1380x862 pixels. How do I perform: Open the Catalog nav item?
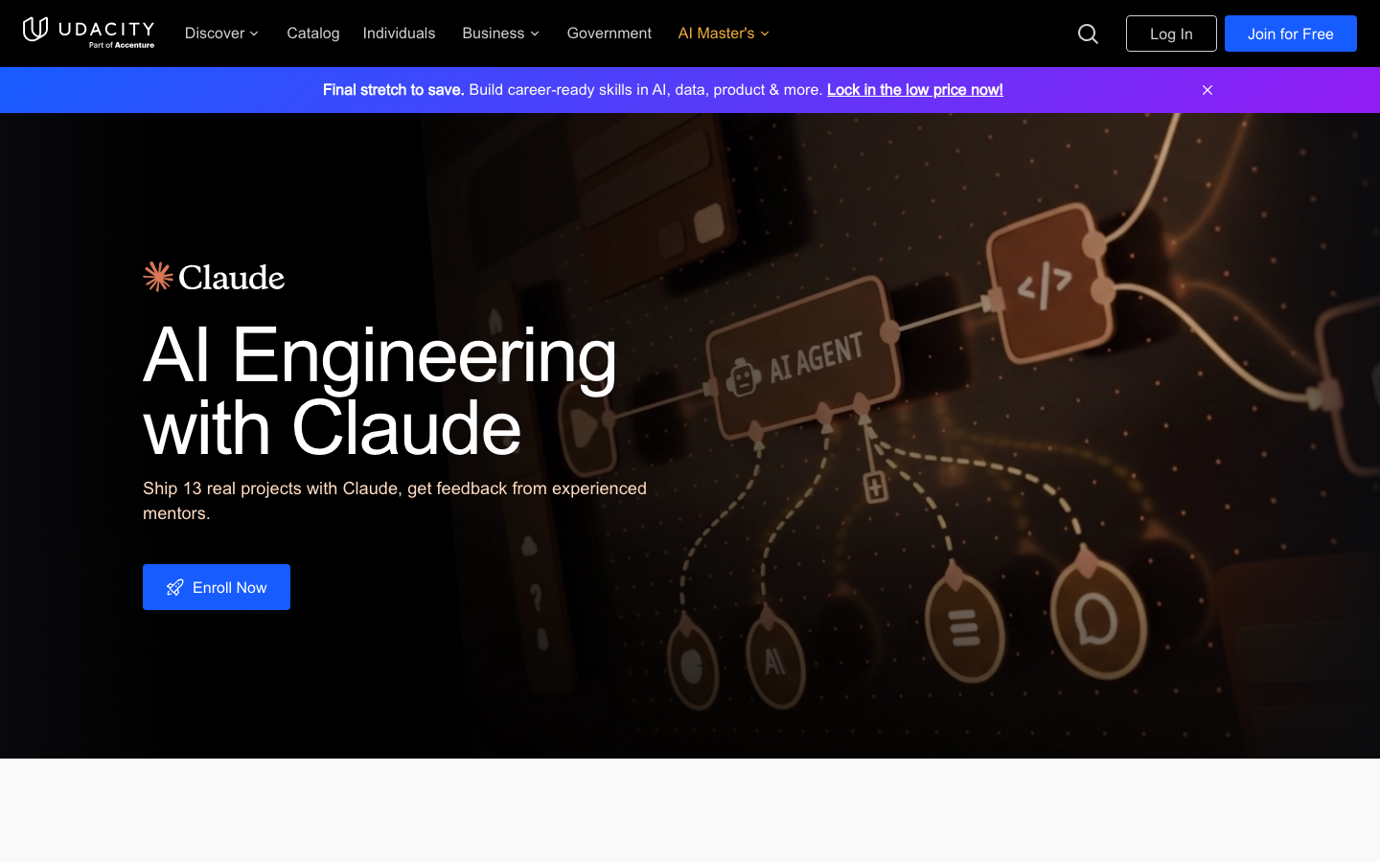point(313,34)
